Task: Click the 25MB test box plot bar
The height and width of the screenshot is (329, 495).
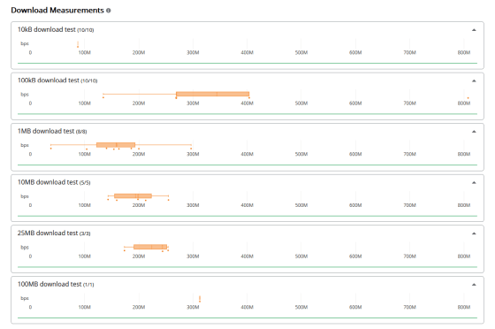Action: point(150,247)
